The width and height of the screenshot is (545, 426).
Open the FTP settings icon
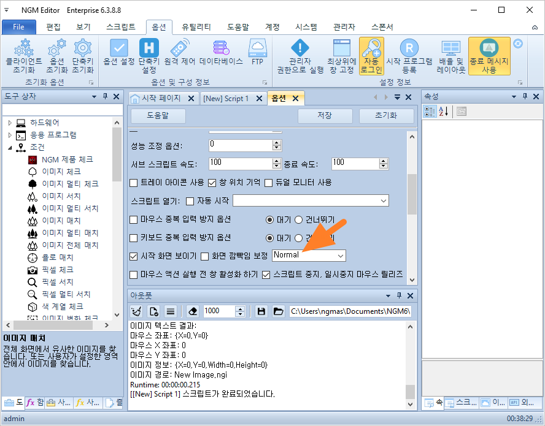(258, 53)
